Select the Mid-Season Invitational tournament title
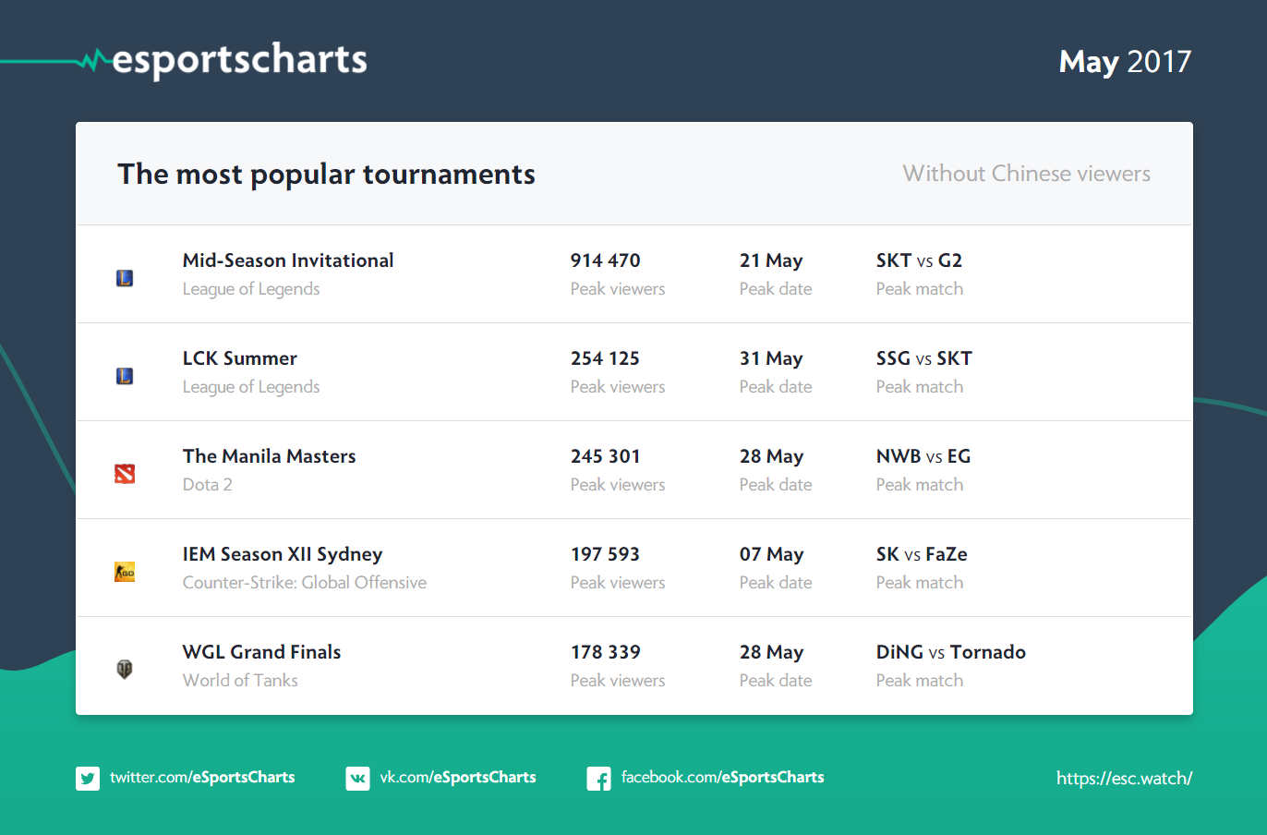 click(288, 260)
